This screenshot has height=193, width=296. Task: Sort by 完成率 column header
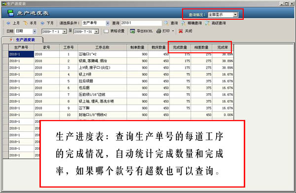point(223,47)
